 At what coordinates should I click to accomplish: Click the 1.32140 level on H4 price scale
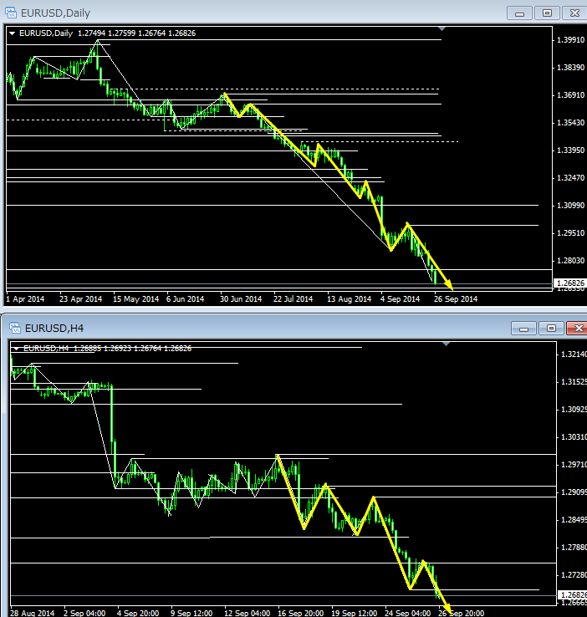pos(572,354)
